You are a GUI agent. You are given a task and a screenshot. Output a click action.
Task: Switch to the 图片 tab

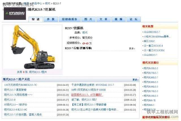pos(88,19)
